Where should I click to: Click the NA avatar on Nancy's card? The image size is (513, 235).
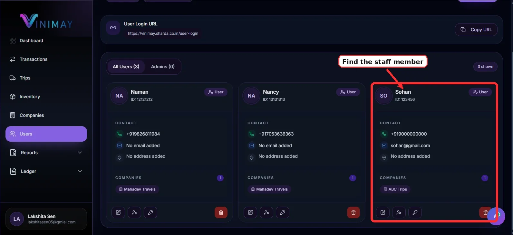tap(251, 96)
